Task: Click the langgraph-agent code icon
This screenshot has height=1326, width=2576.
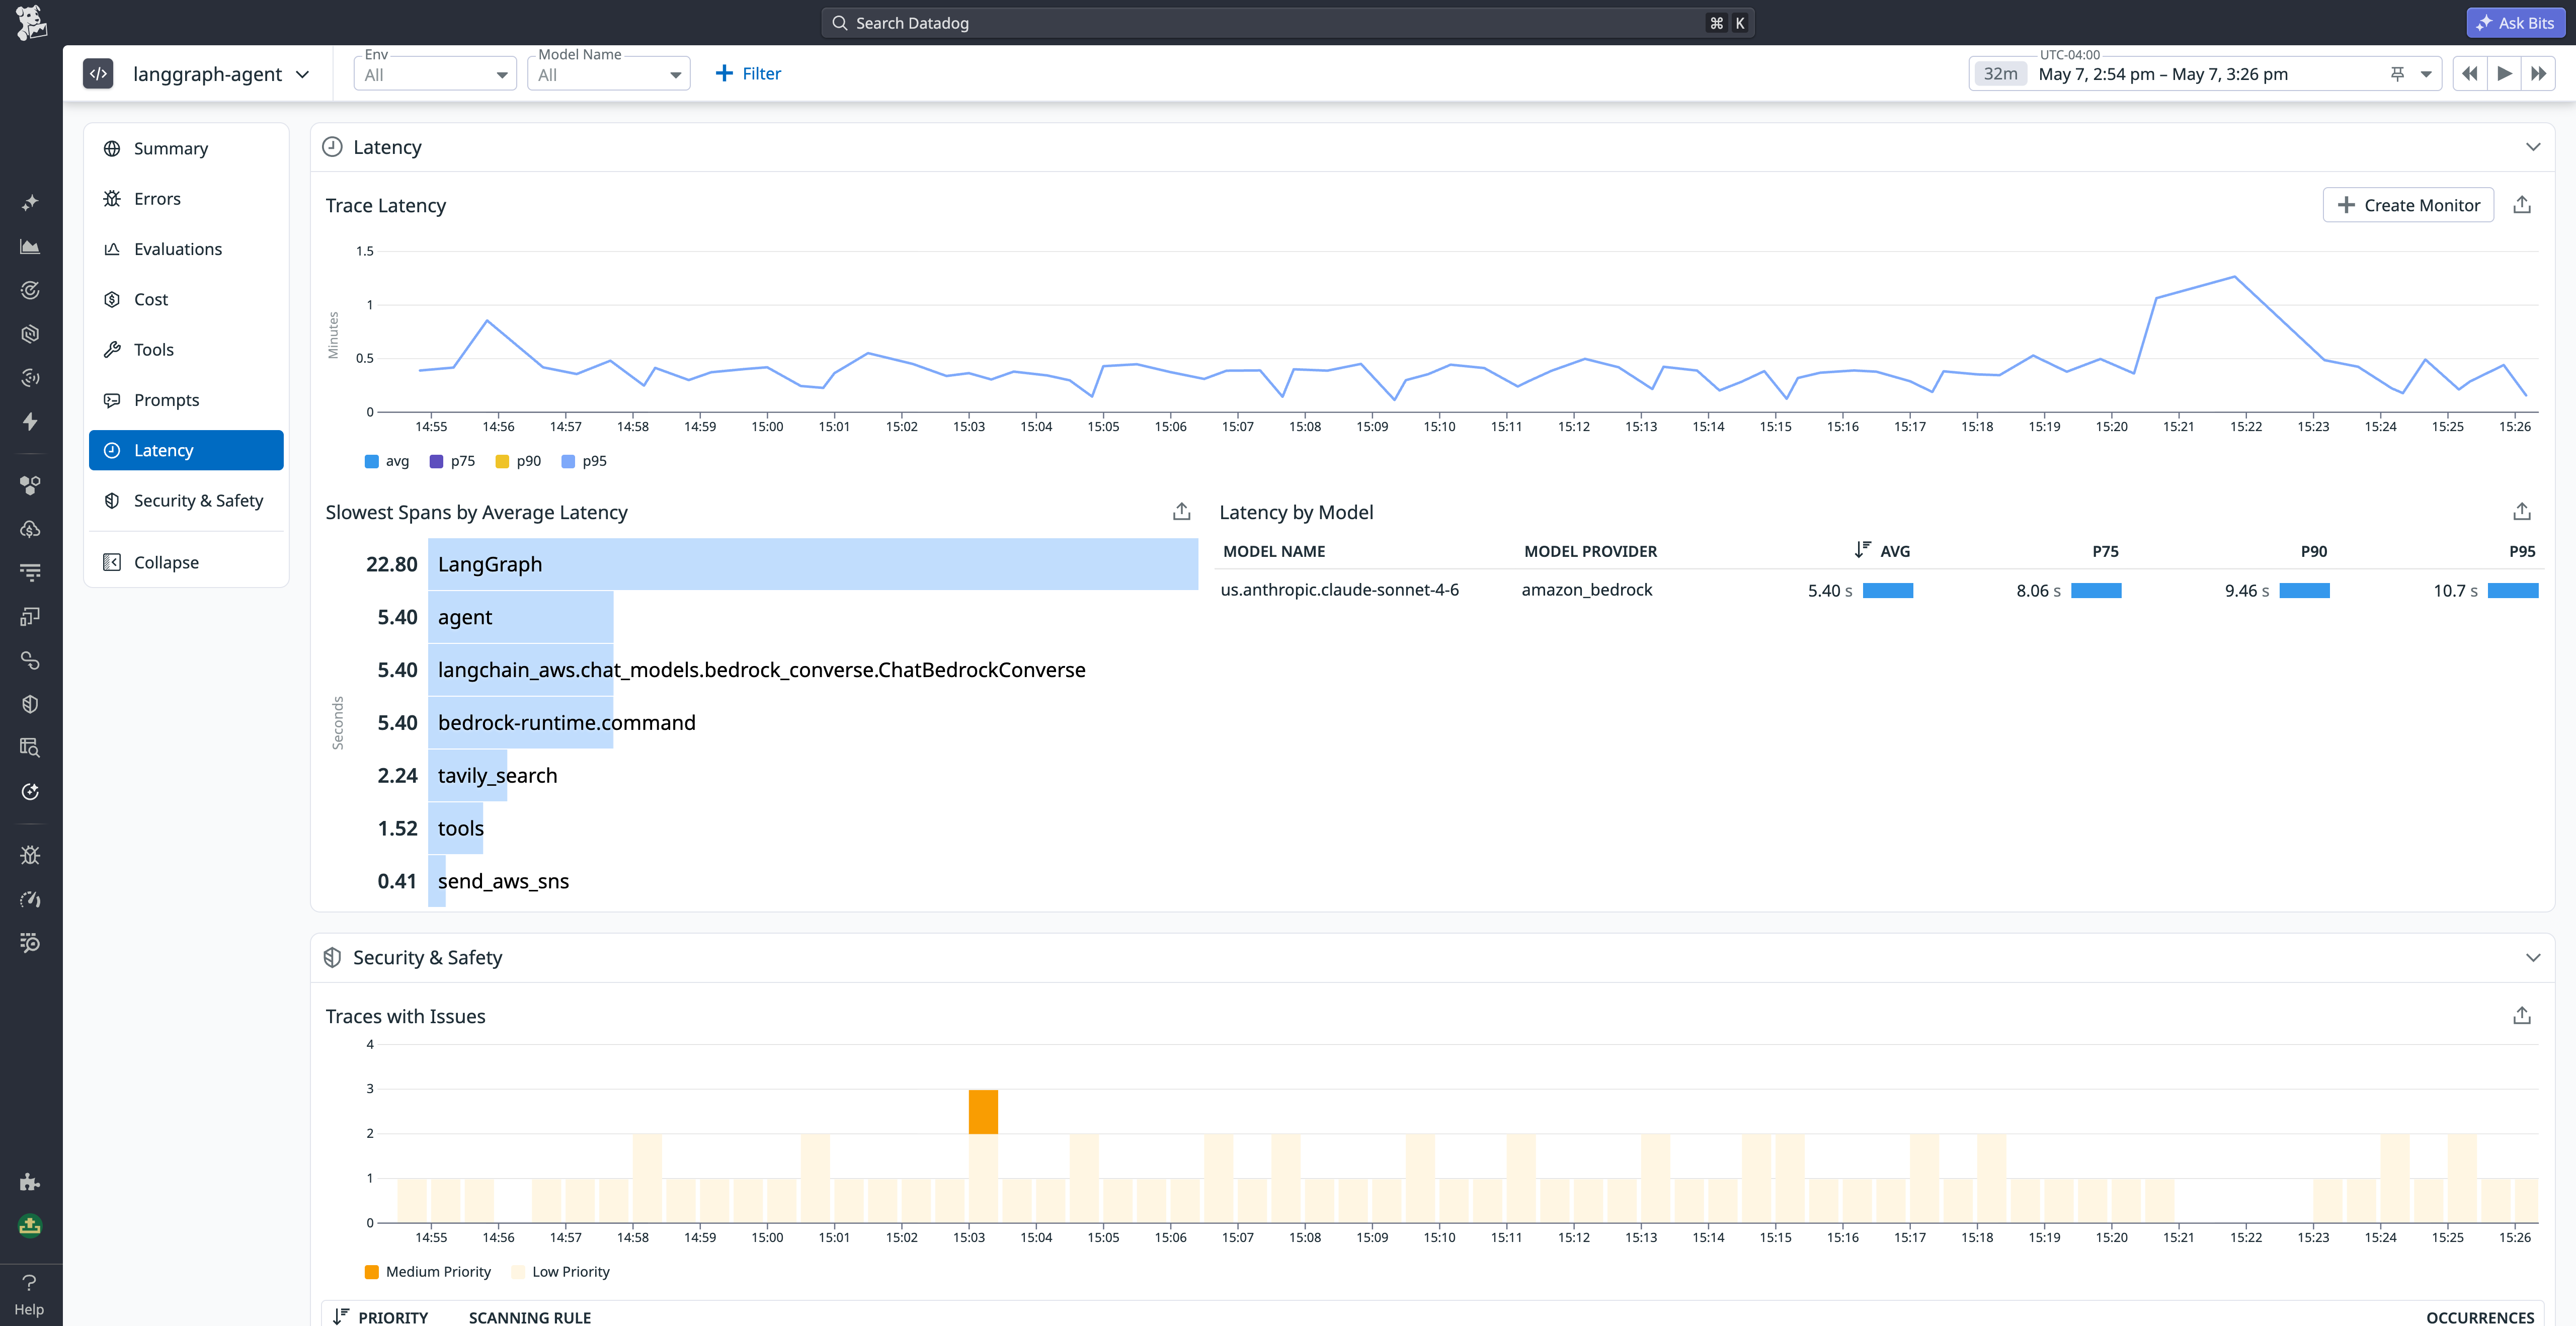Action: [98, 74]
